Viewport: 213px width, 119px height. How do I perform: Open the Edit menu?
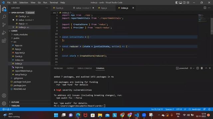(x=15, y=3)
